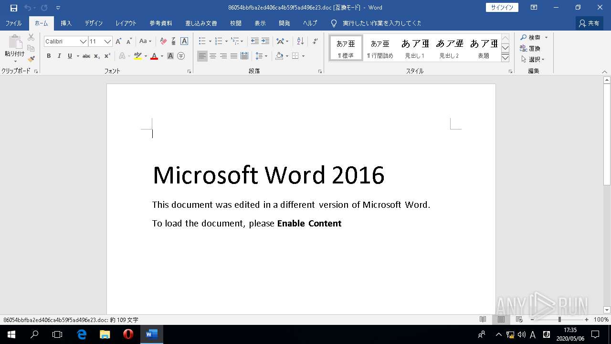611x344 pixels.
Task: Click the Increase Indent icon
Action: 265,42
